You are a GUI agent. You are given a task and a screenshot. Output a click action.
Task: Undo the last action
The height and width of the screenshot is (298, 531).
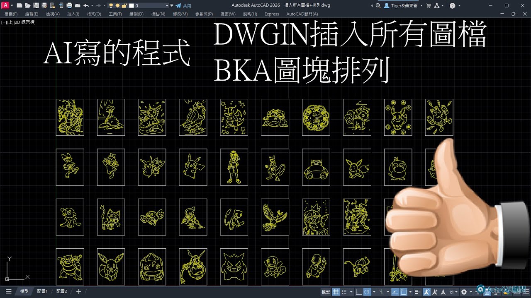[86, 6]
